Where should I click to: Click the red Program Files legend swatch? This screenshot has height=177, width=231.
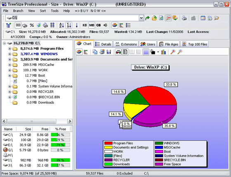108,143
